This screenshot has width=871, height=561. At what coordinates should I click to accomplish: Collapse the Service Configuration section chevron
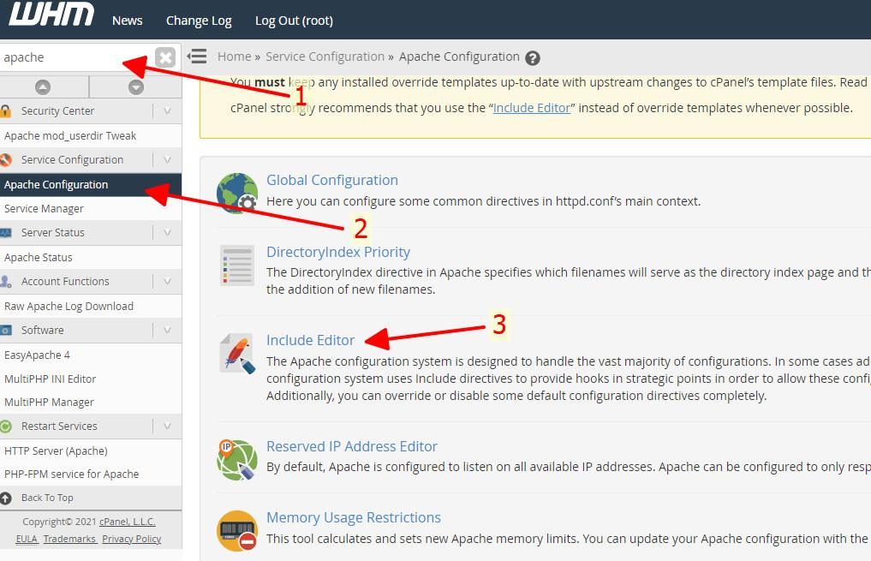[167, 160]
